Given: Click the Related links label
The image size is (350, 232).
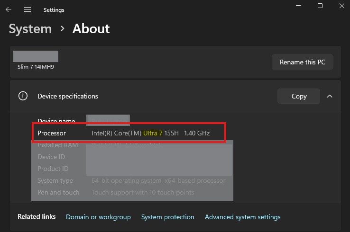Looking at the screenshot, I should tap(37, 216).
